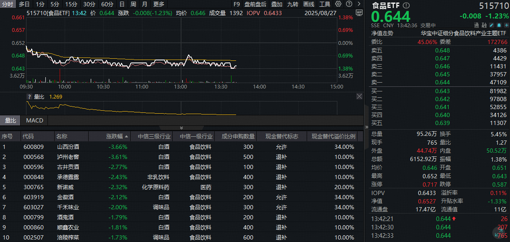Switch to the MACD tab
The height and width of the screenshot is (242, 510).
pyautogui.click(x=34, y=120)
